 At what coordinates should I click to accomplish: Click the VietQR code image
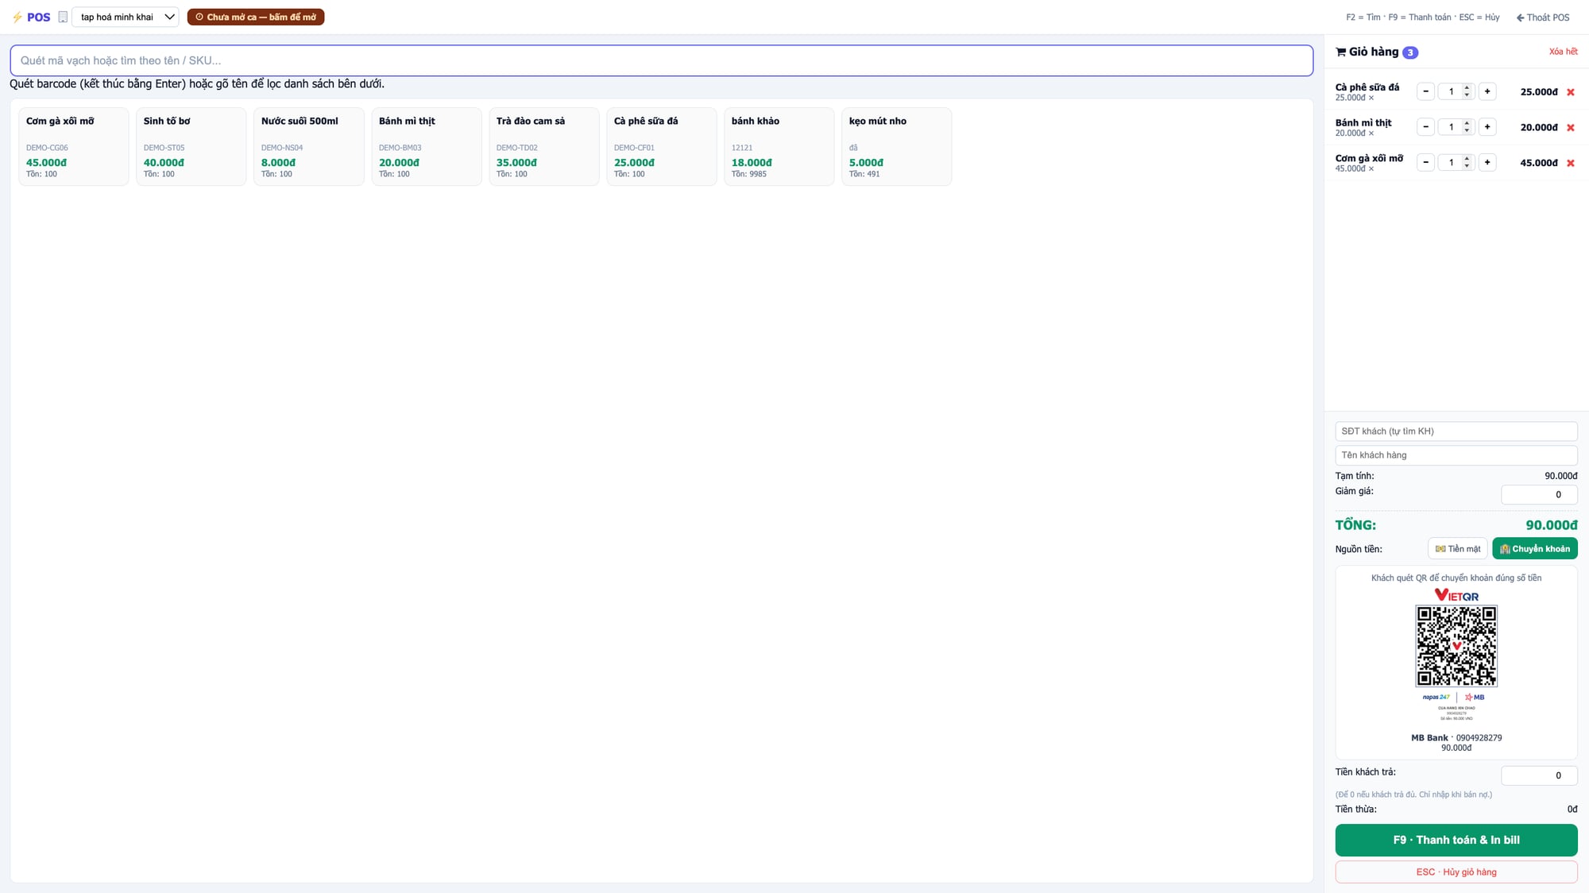(x=1456, y=646)
